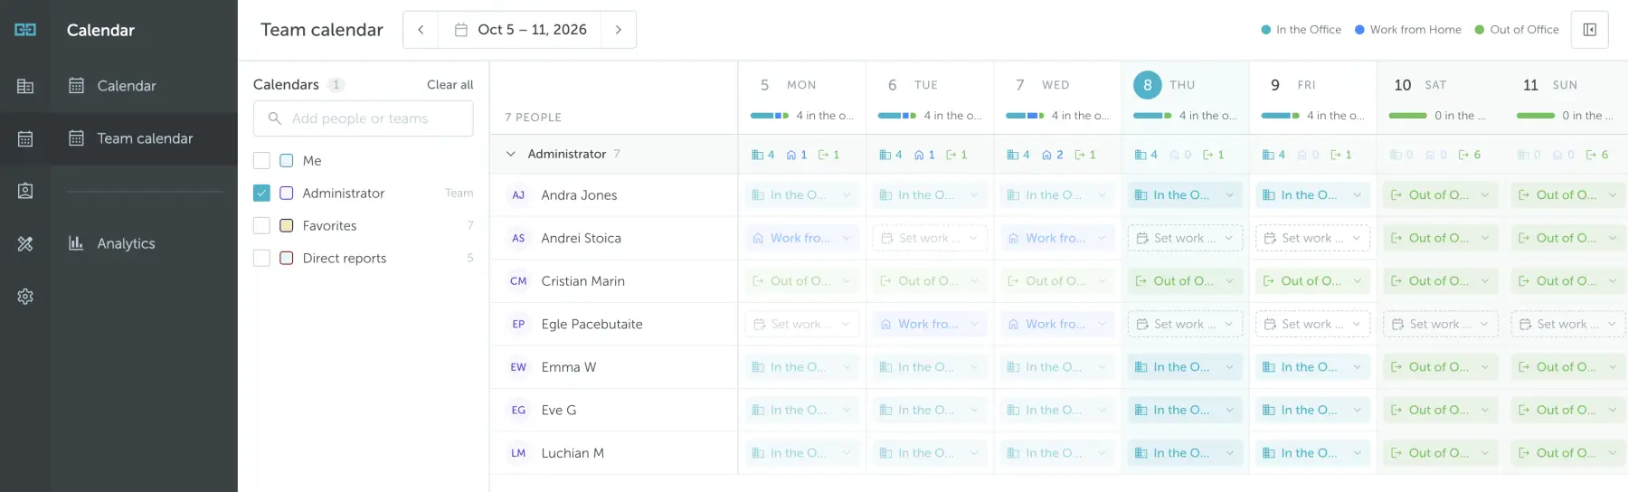Open Andra Jones Thursday In the Office dropdown
Viewport: 1628px width, 492px height.
pyautogui.click(x=1185, y=194)
